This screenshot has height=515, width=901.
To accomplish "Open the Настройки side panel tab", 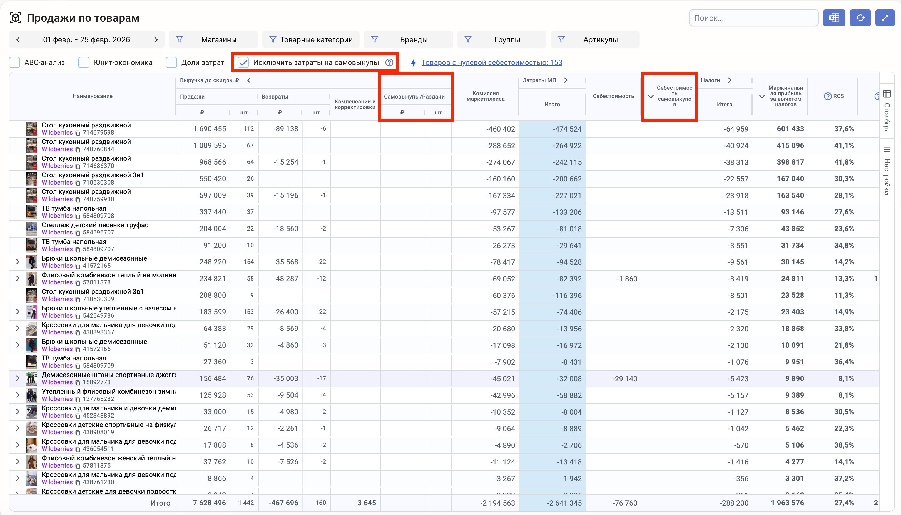I will (x=887, y=171).
